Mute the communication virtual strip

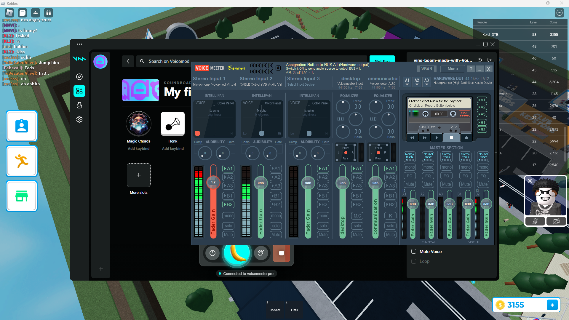(391, 235)
